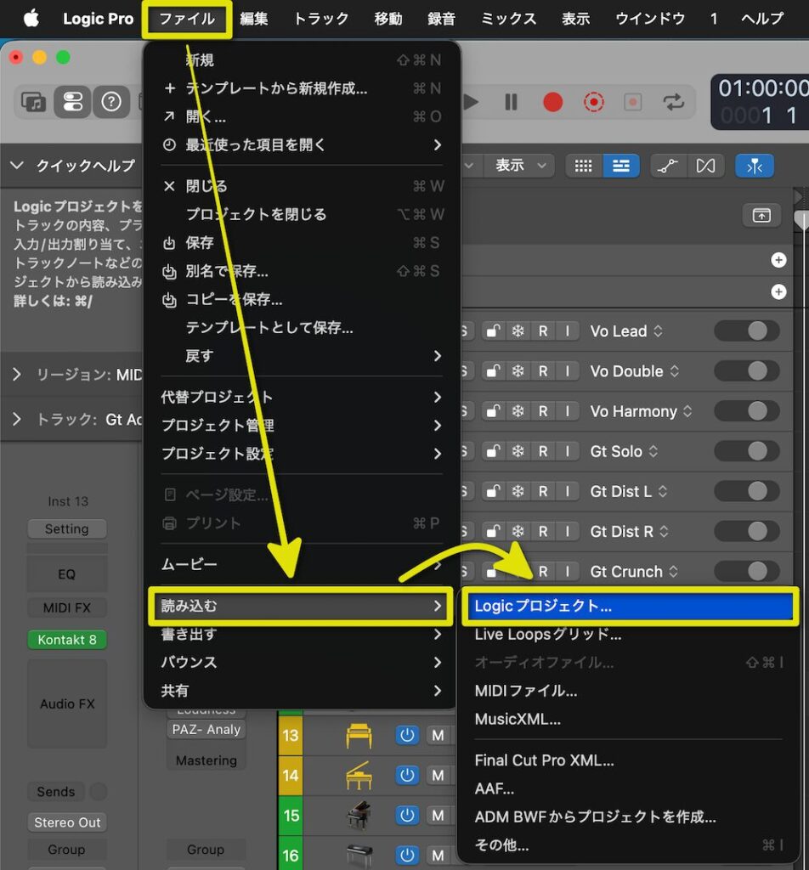Click the keyboard icon on track 16
Viewport: 809px width, 870px height.
pyautogui.click(x=359, y=855)
